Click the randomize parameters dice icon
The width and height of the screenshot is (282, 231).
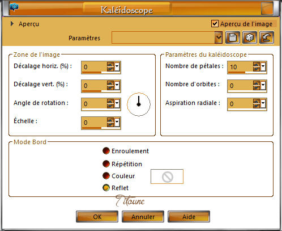[x=250, y=37]
